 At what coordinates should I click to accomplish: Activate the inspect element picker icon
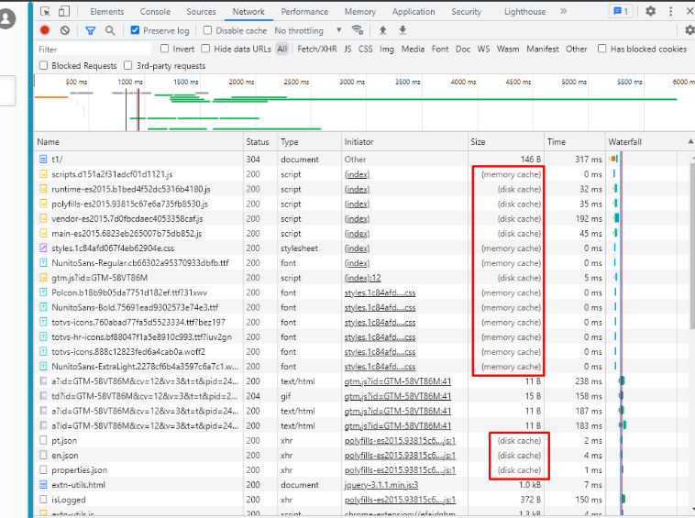click(45, 12)
